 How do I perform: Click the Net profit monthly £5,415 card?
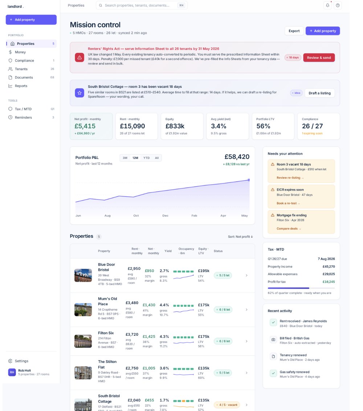[x=91, y=126]
